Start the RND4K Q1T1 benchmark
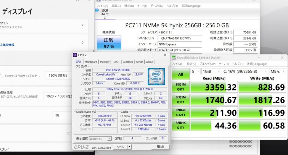Image resolution: width=288 pixels, height=155 pixels. pos(181,125)
